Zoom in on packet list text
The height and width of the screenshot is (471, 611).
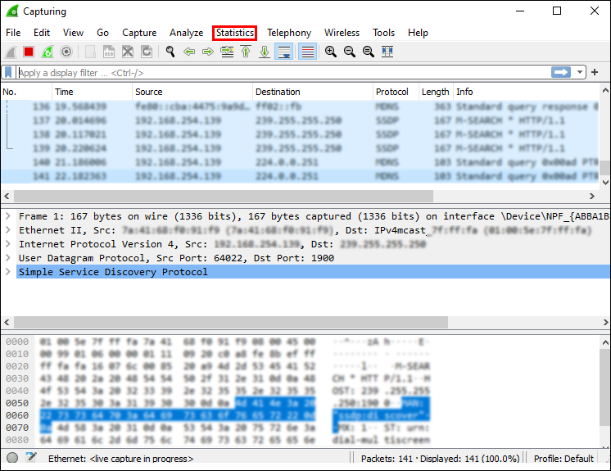(x=330, y=52)
